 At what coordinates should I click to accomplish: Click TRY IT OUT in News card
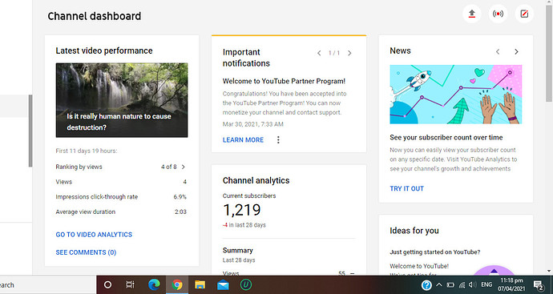pos(406,188)
